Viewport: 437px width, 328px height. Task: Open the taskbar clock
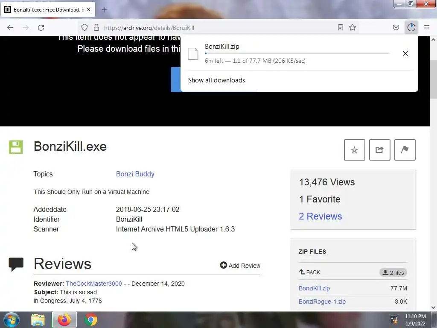[x=415, y=320]
